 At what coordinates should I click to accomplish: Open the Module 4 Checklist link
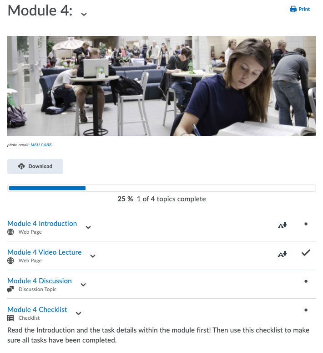point(37,310)
